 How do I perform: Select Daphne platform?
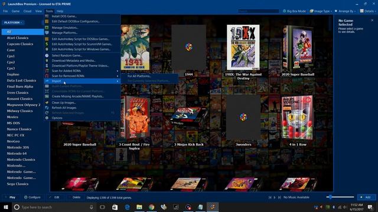[x=13, y=75]
